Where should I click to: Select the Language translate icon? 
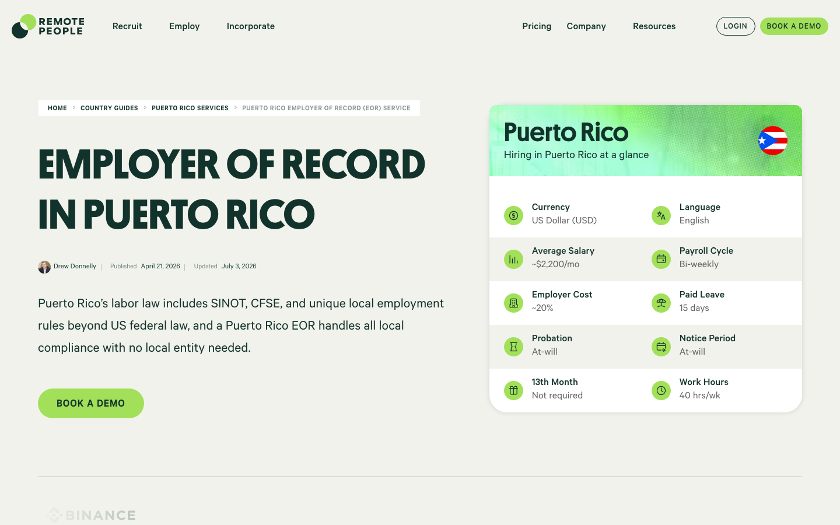[661, 215]
